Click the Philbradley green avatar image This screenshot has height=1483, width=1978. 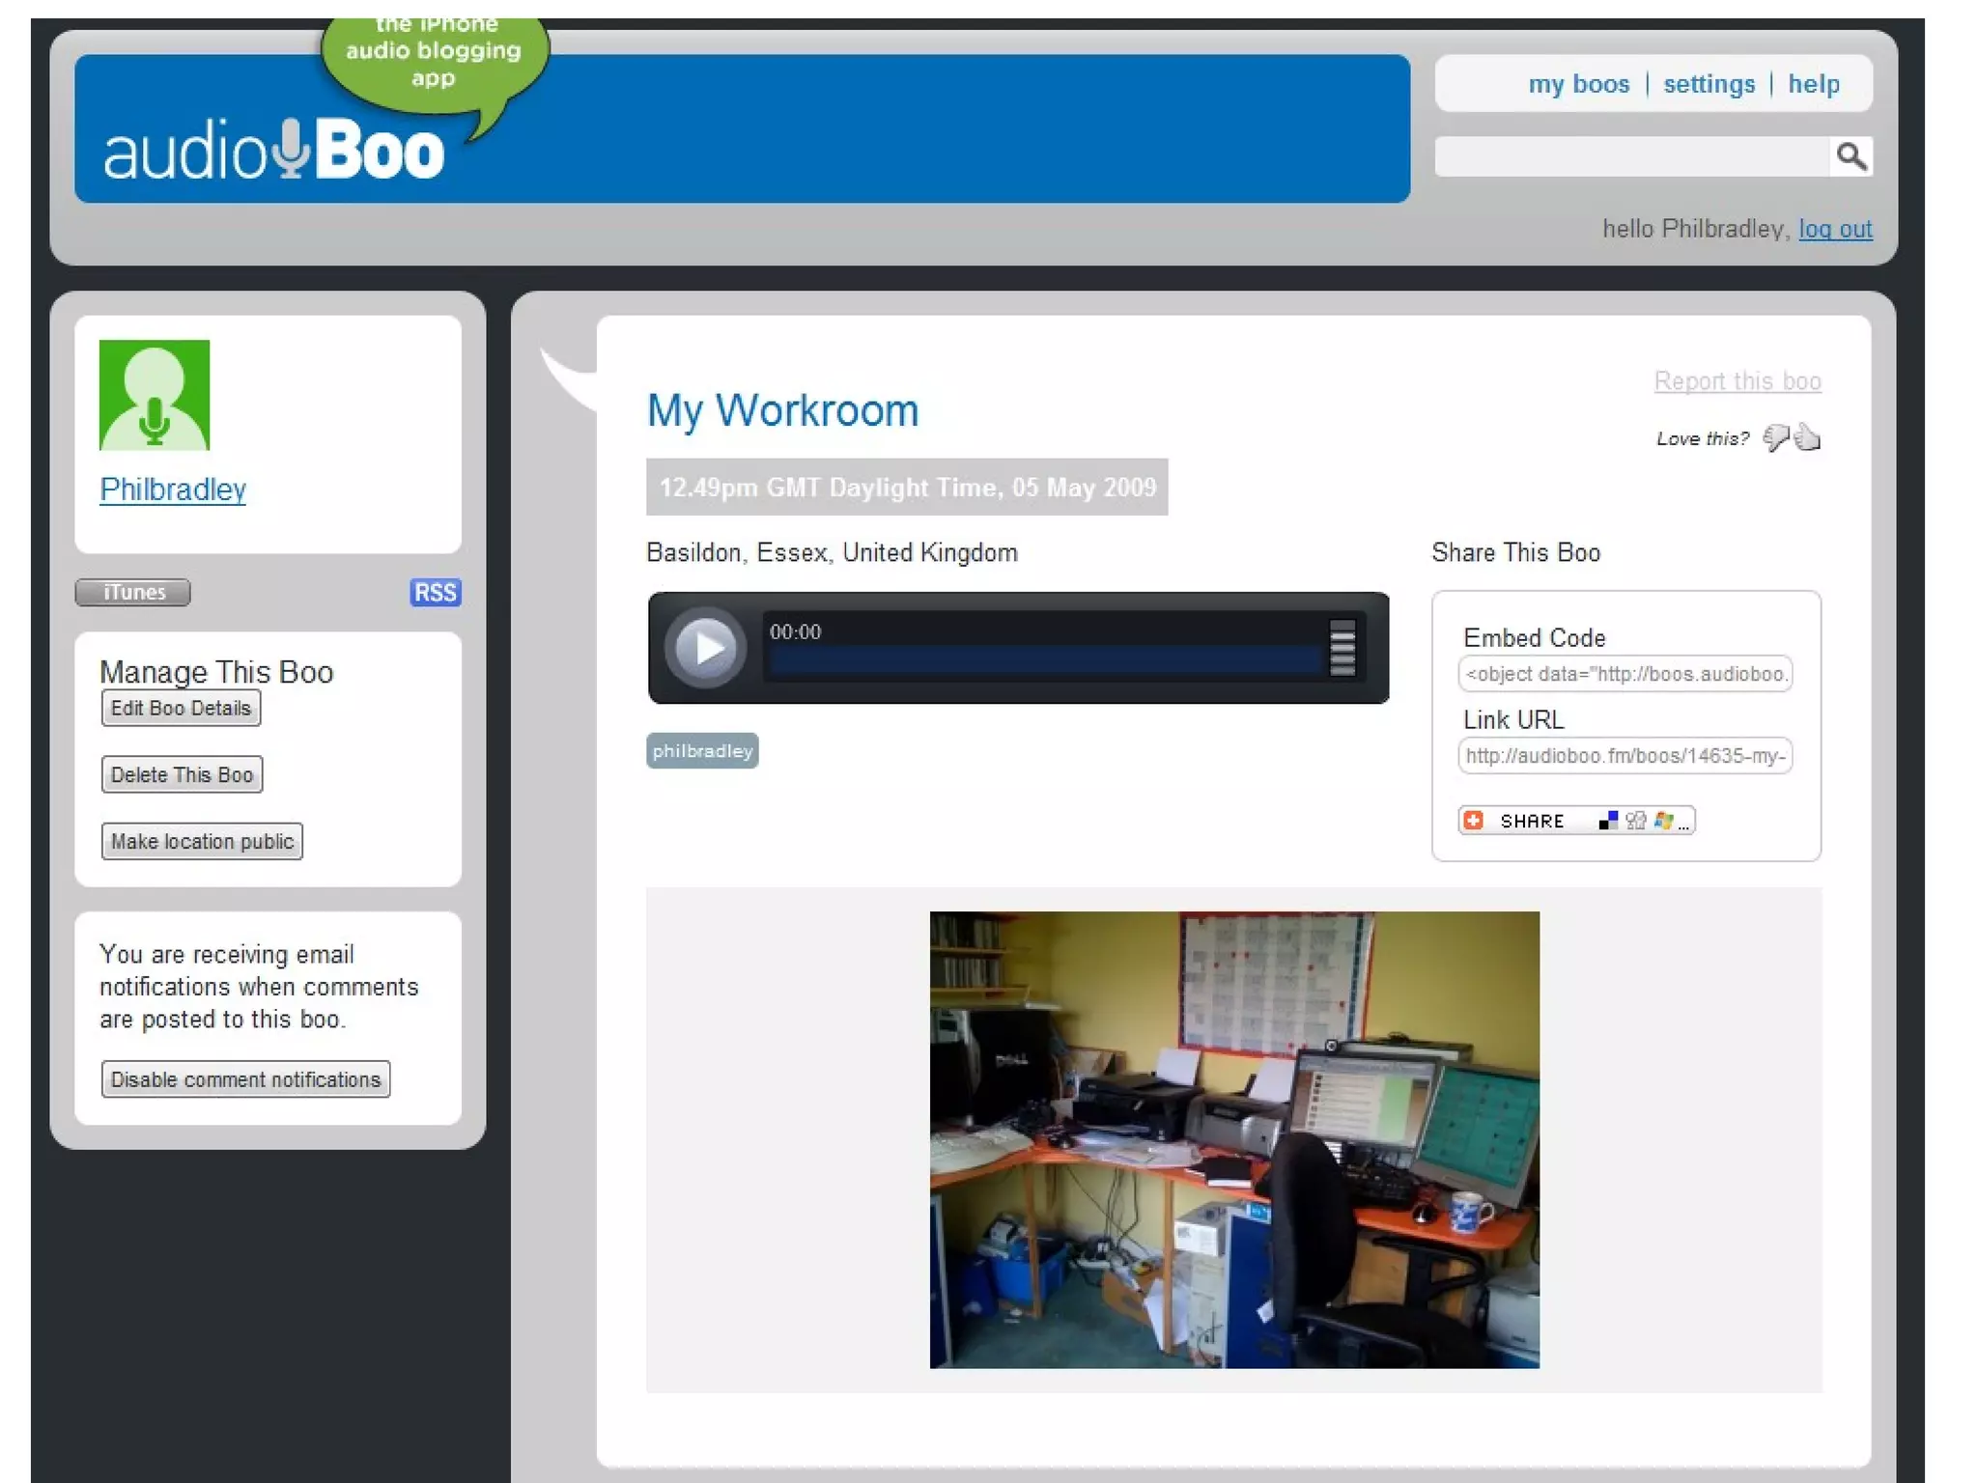click(x=155, y=395)
